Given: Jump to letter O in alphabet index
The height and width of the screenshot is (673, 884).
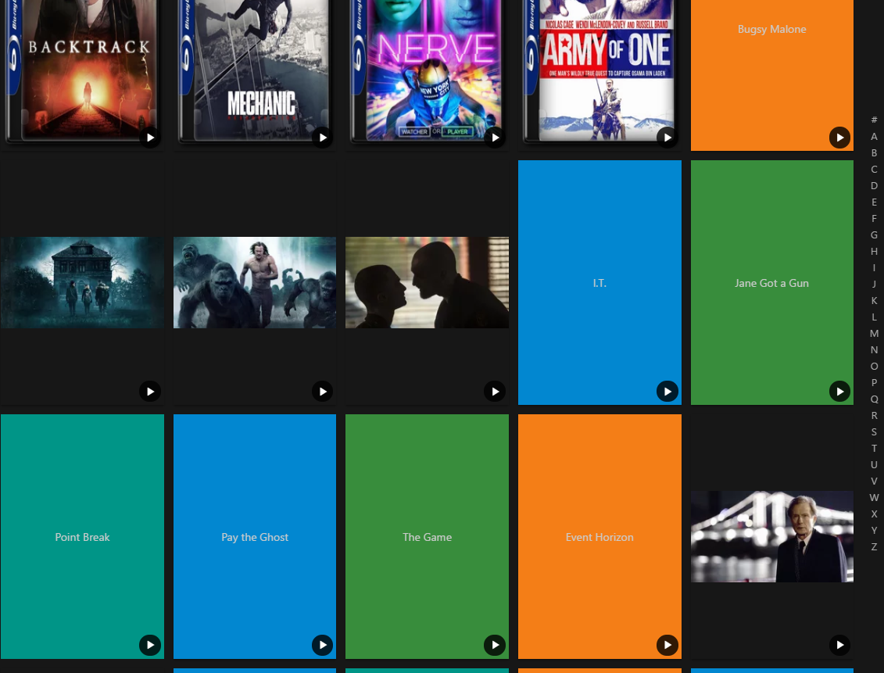Looking at the screenshot, I should tap(874, 366).
